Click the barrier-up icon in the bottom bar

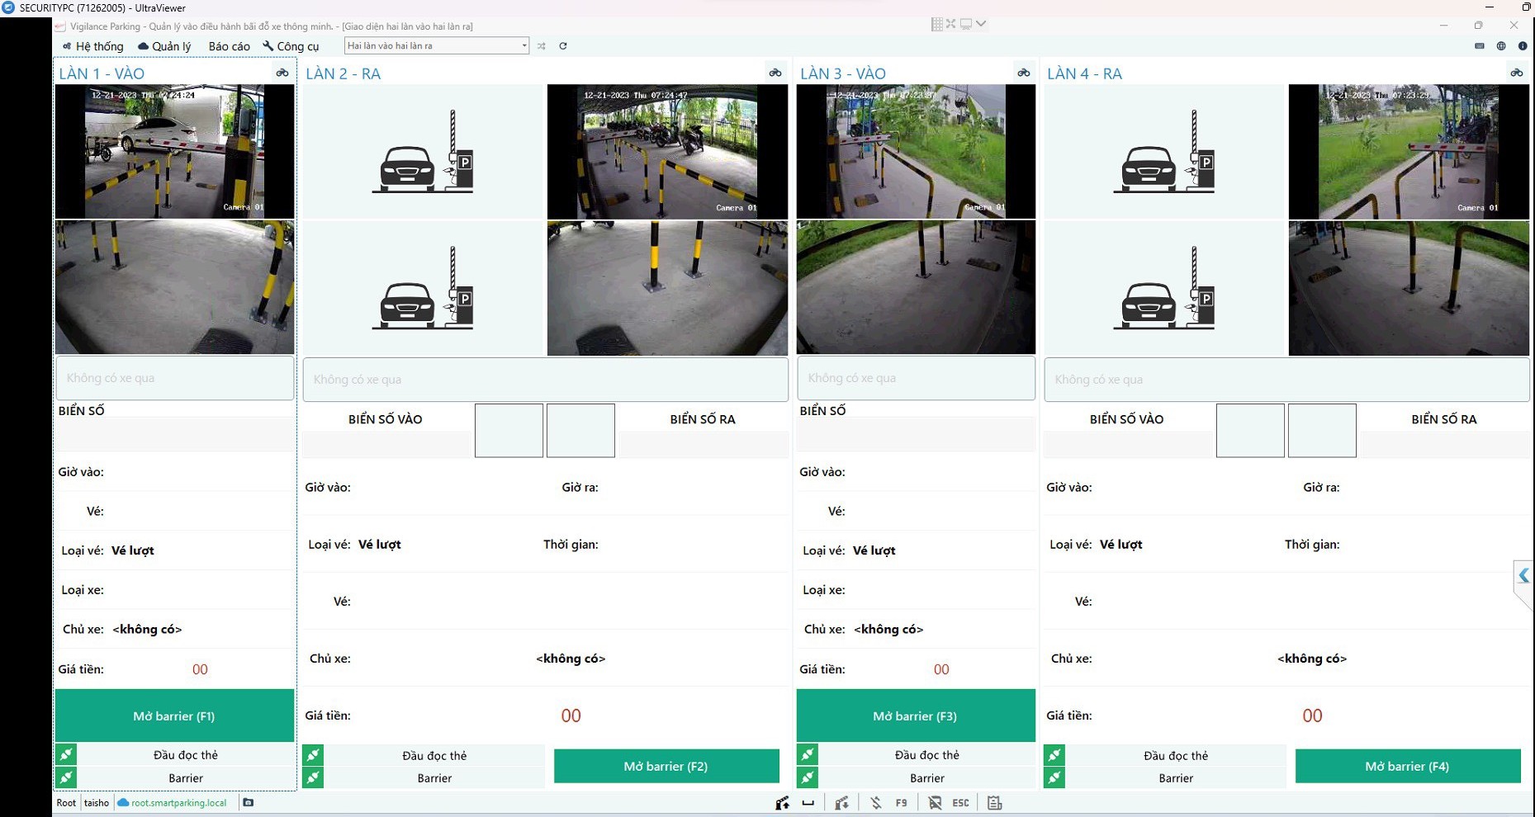(x=782, y=803)
